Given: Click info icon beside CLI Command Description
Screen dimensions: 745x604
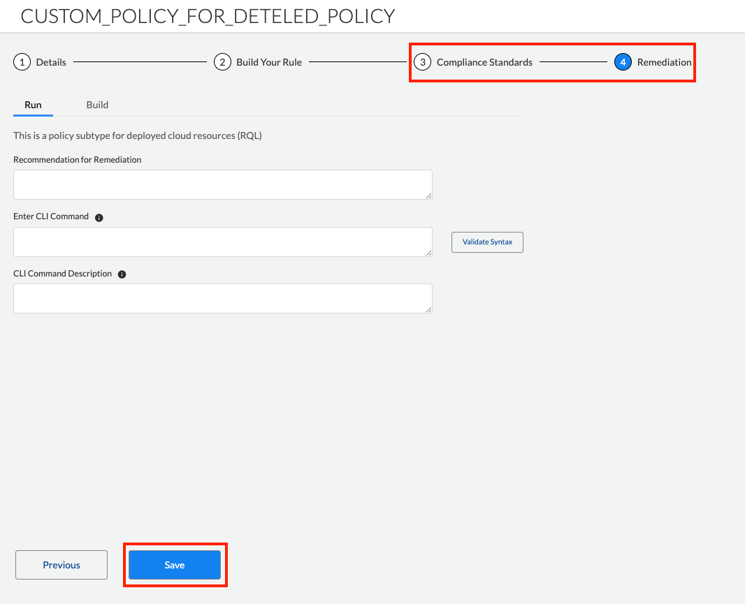Looking at the screenshot, I should click(122, 274).
